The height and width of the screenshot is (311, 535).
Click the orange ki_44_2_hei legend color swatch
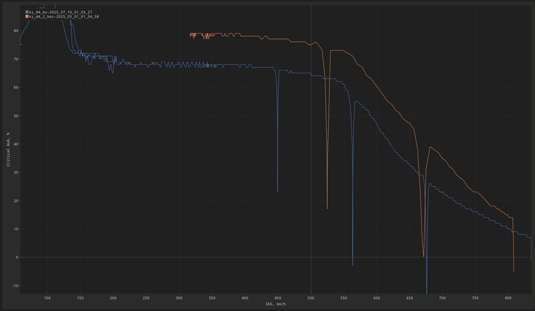[x=27, y=17]
